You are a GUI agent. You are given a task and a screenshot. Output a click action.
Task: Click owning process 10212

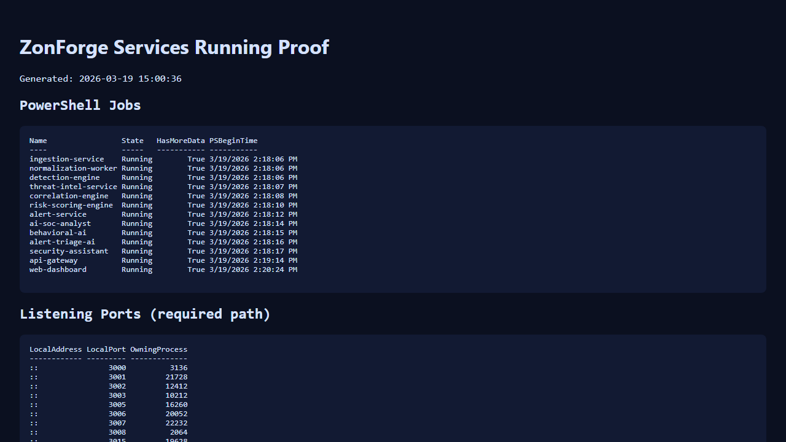(177, 395)
